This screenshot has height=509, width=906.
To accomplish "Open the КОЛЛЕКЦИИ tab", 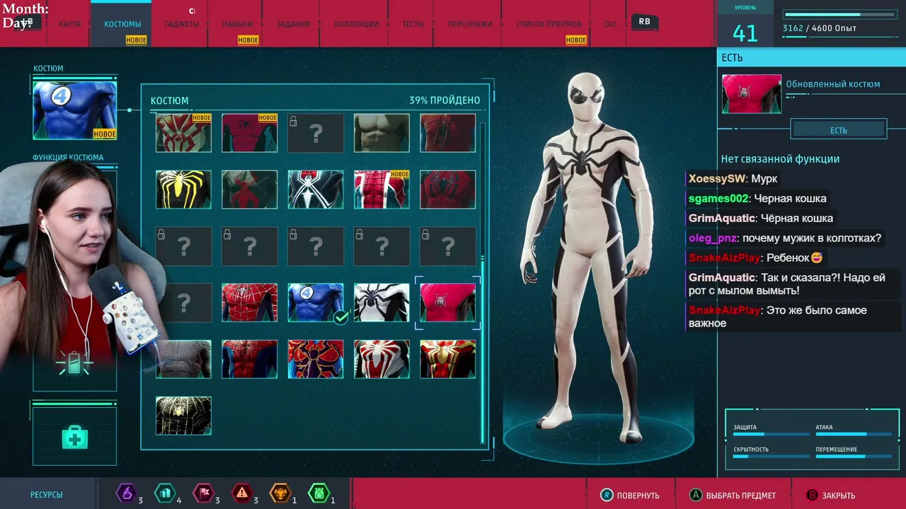I will [x=356, y=24].
